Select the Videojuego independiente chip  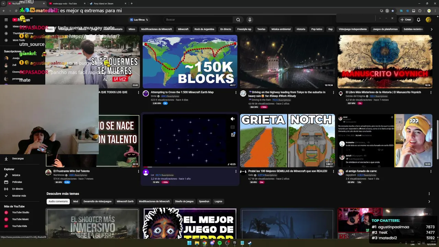click(353, 29)
